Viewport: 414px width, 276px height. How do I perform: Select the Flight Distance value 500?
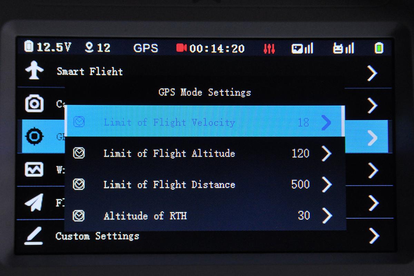300,184
